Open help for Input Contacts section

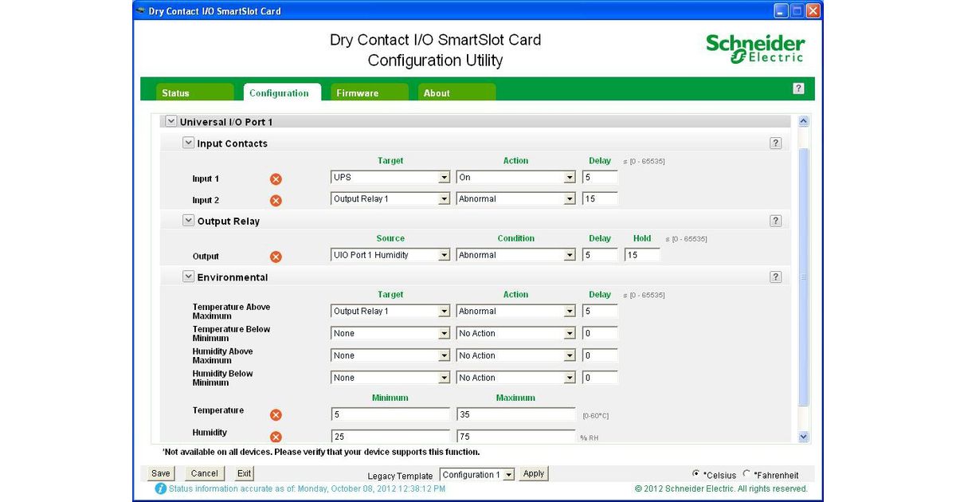pos(775,143)
